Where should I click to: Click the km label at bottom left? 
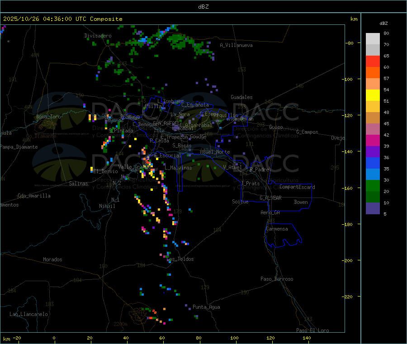point(6,339)
